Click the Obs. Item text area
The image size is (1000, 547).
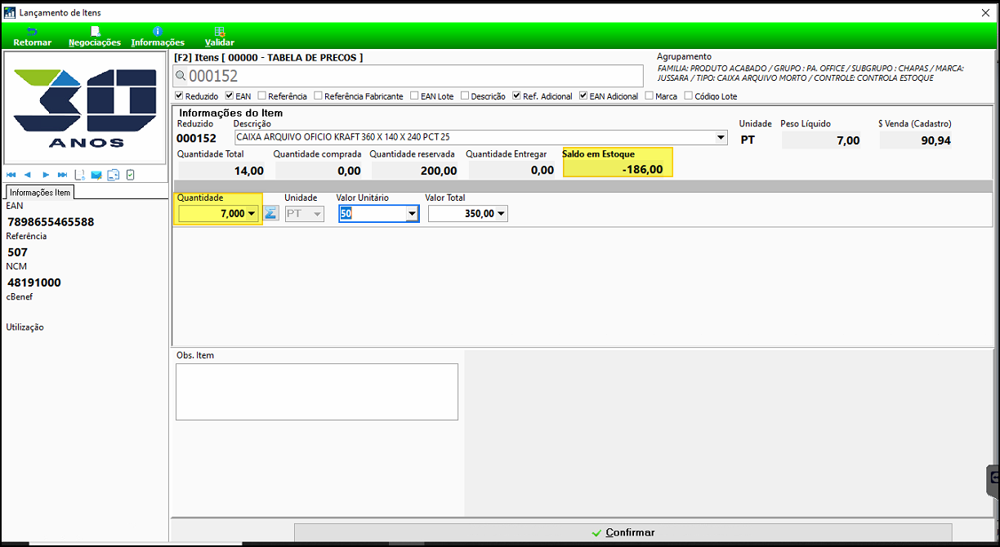(x=317, y=392)
